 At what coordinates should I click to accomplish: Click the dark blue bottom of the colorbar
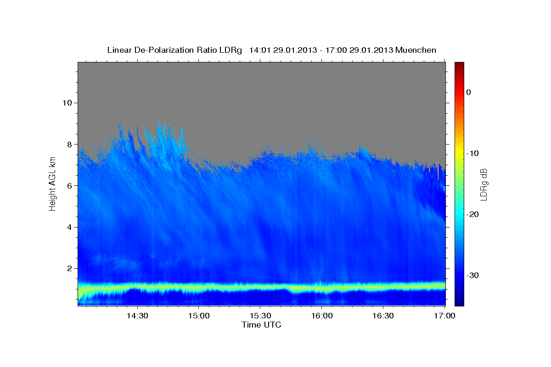click(459, 300)
